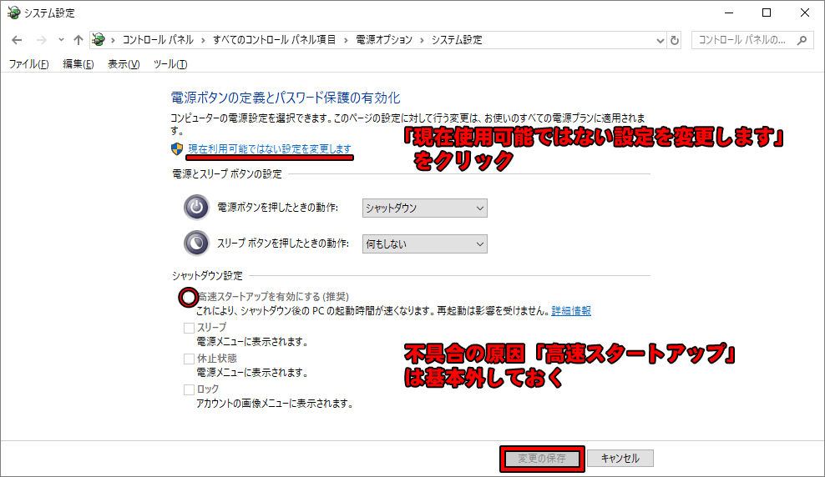Expand the address bar history dropdown
825x477 pixels.
pyautogui.click(x=661, y=40)
